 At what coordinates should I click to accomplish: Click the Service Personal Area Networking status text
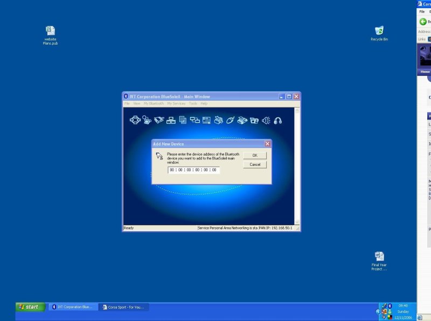click(x=227, y=228)
